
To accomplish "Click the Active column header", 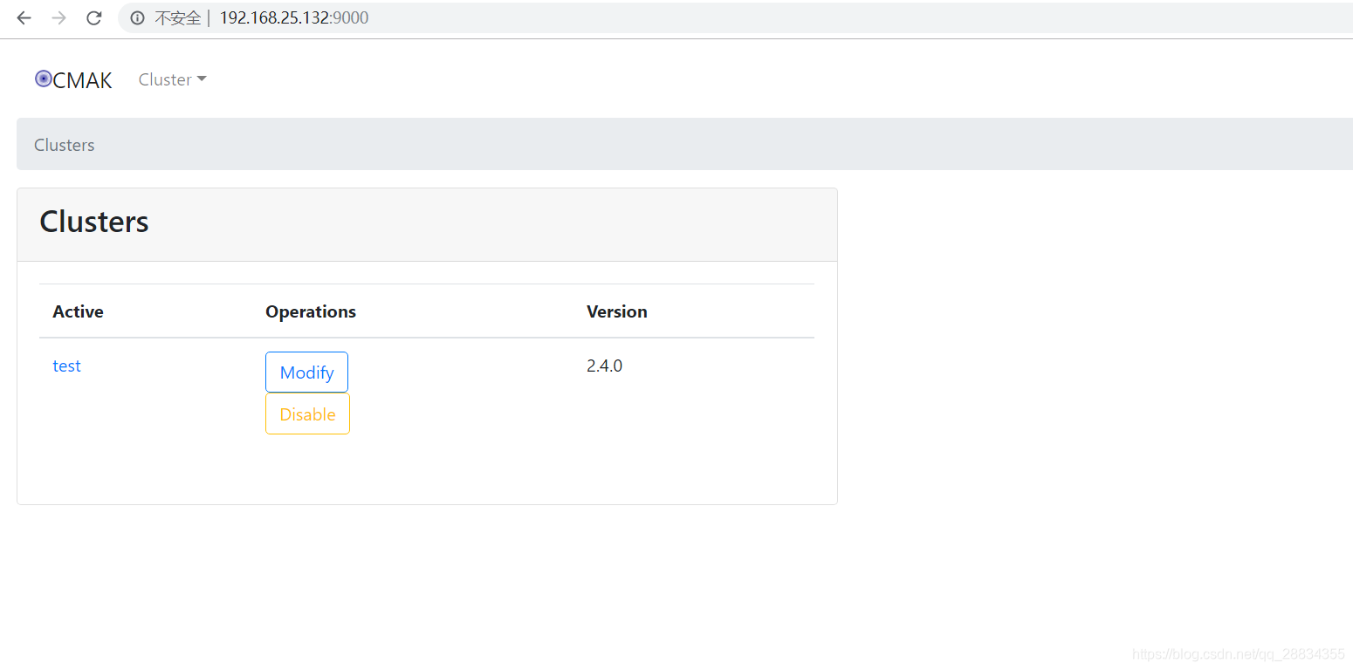I will coord(78,311).
